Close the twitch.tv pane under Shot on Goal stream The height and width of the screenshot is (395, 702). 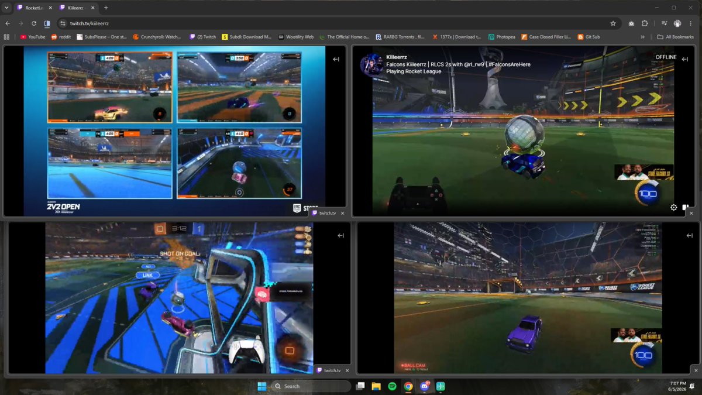(347, 370)
